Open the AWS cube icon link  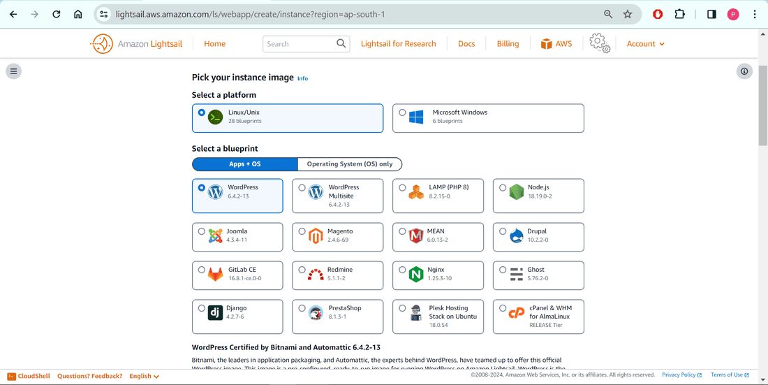(546, 43)
